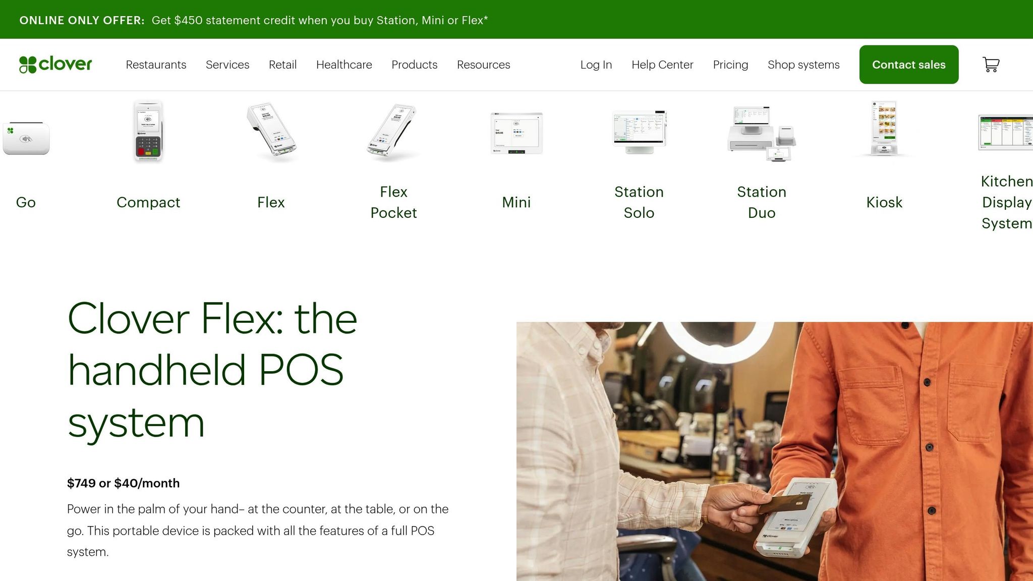Image resolution: width=1033 pixels, height=581 pixels.
Task: Select the Mini device image
Action: pyautogui.click(x=516, y=133)
